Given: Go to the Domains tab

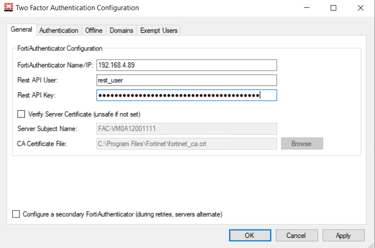Looking at the screenshot, I should coord(121,30).
